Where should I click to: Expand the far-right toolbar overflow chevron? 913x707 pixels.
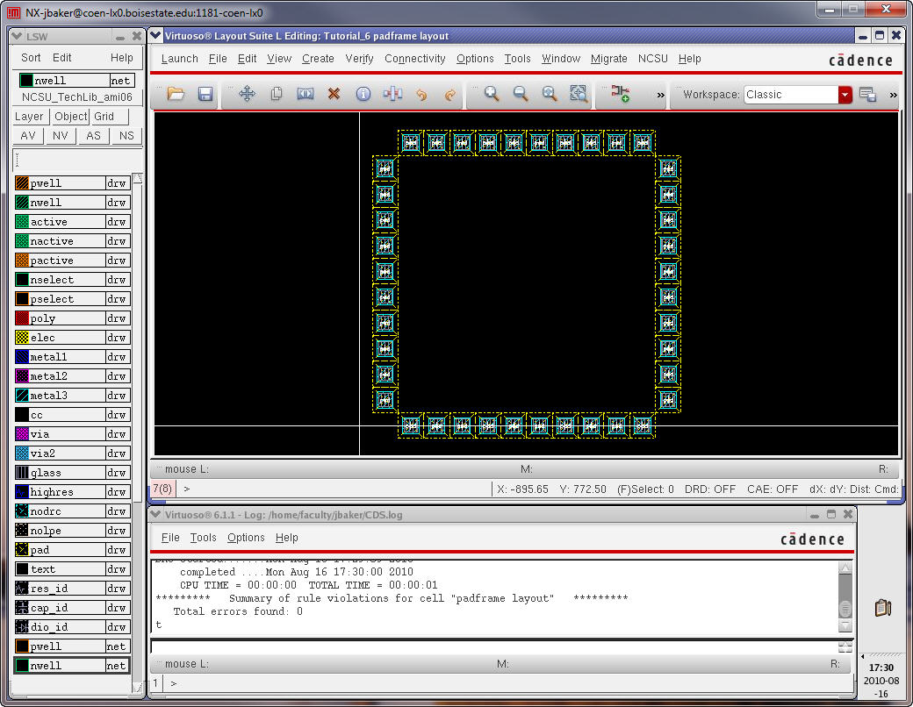(x=893, y=95)
